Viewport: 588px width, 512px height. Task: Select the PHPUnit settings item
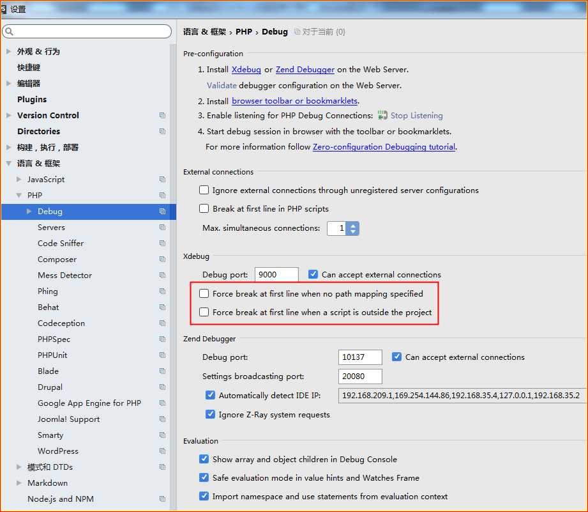click(52, 355)
